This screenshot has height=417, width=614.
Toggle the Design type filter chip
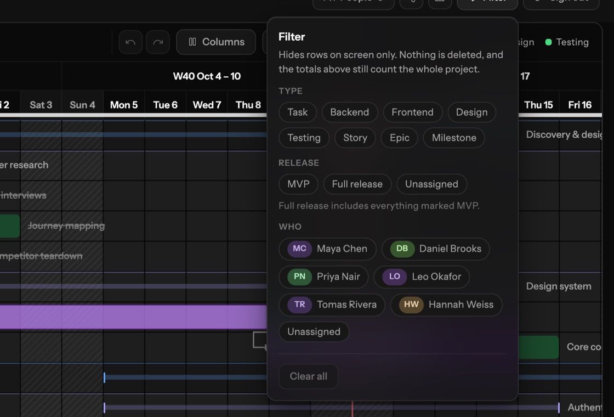[x=471, y=112]
